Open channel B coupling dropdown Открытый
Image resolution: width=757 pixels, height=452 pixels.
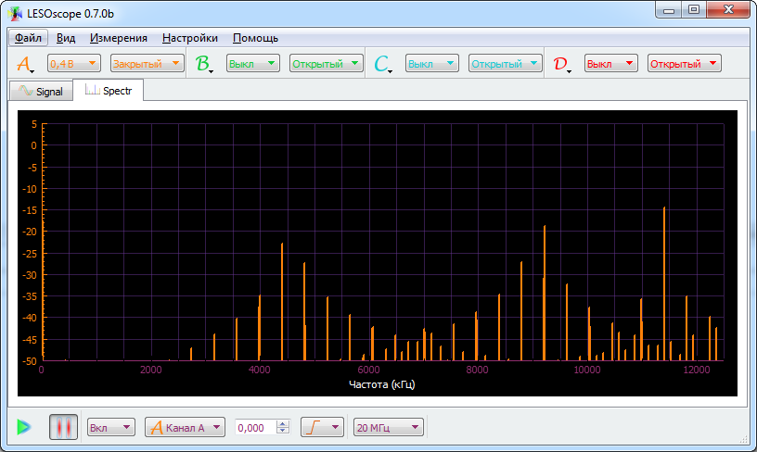(x=327, y=64)
